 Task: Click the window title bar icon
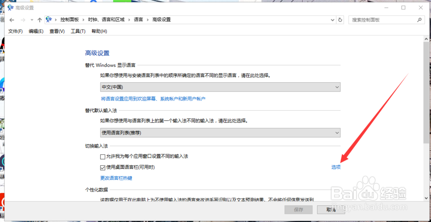[x=10, y=8]
